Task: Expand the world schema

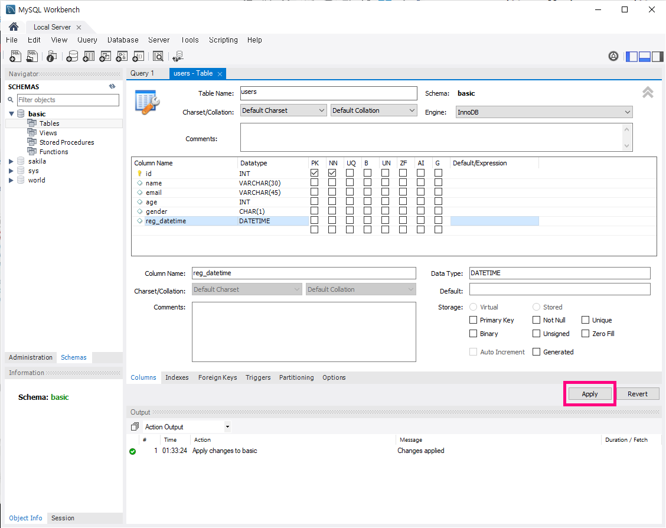Action: coord(11,180)
